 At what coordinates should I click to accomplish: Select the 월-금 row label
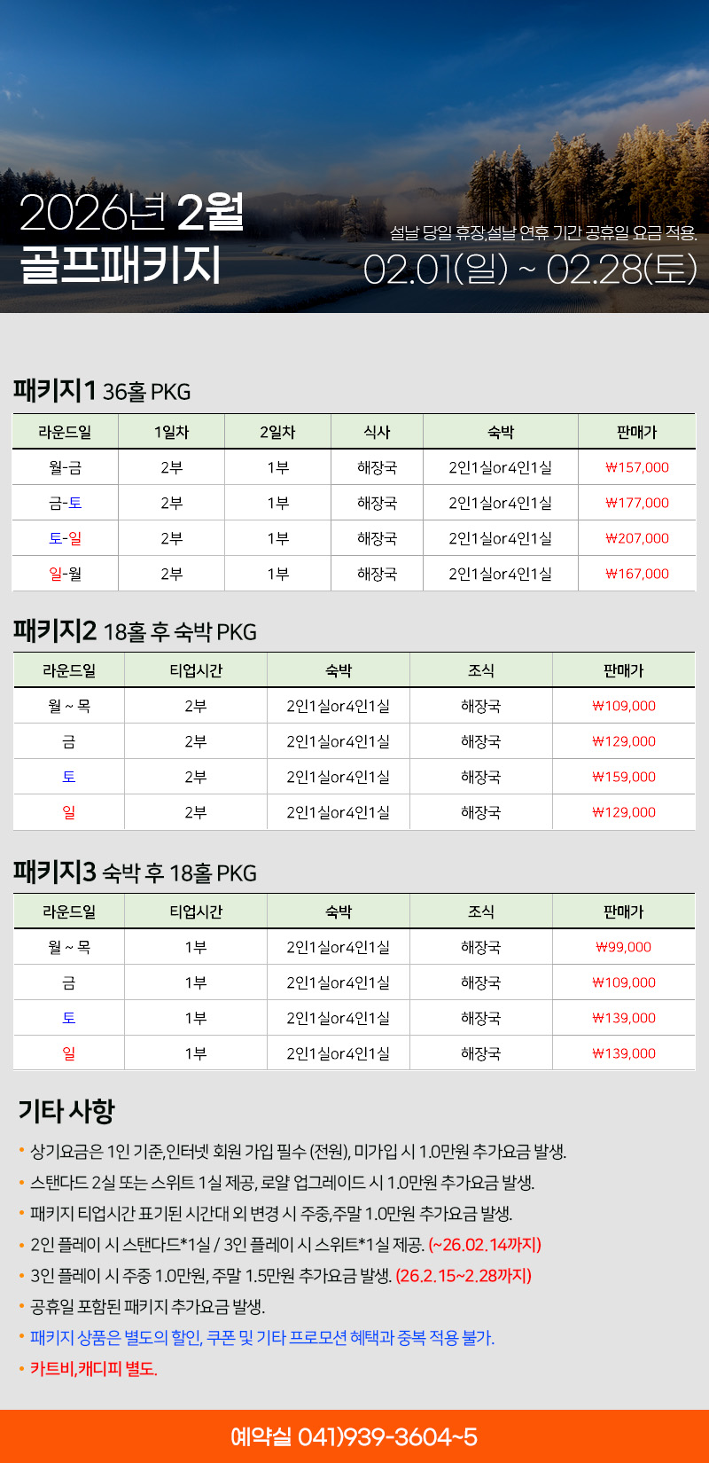click(65, 467)
